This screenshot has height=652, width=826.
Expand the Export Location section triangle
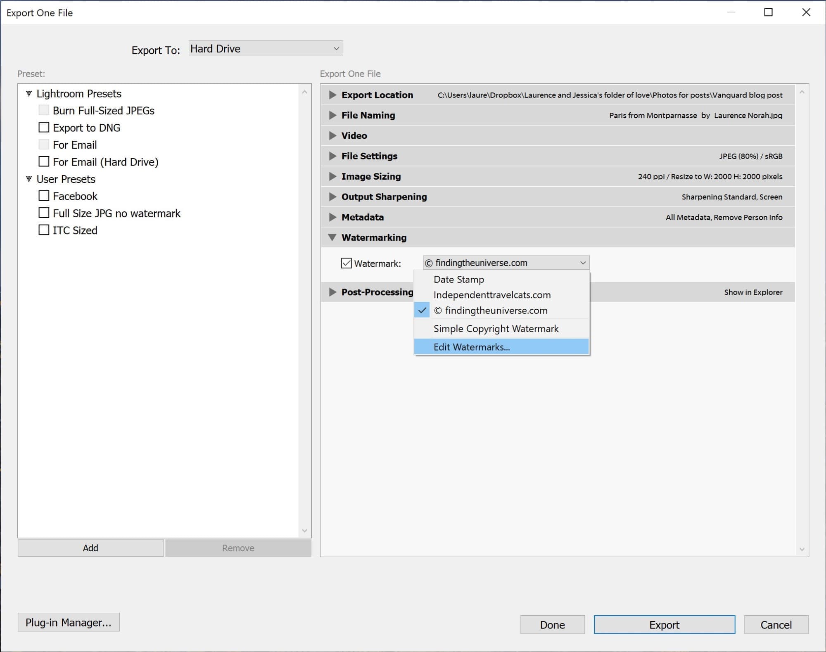pyautogui.click(x=332, y=95)
